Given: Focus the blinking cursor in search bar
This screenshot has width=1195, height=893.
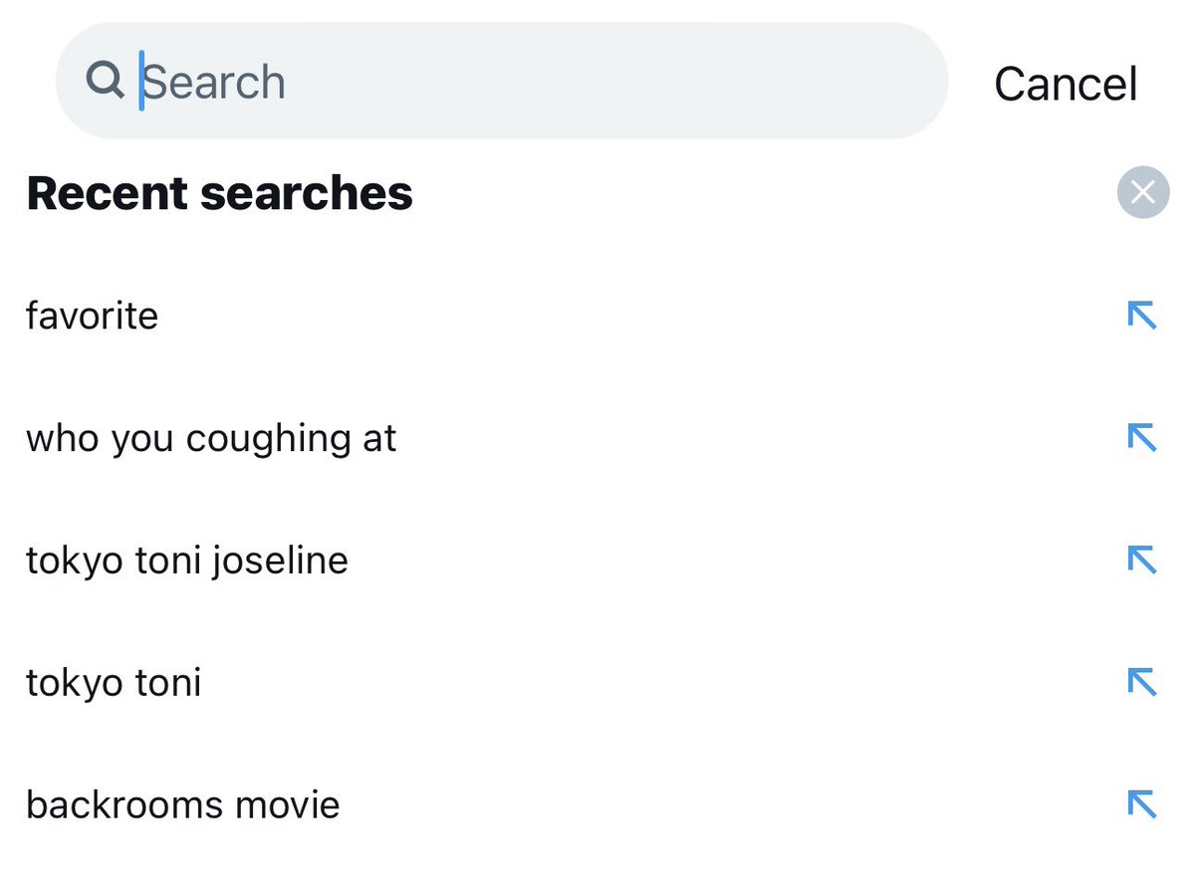Looking at the screenshot, I should (x=141, y=81).
